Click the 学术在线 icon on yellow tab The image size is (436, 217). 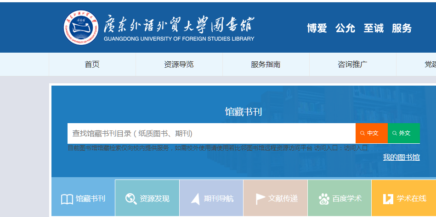point(388,199)
